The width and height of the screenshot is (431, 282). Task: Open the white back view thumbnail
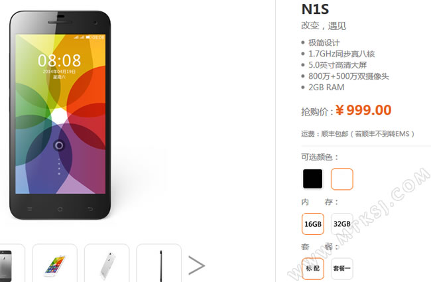(107, 263)
